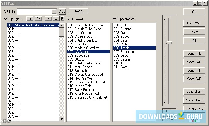Click the Reset chain button

tap(194, 109)
